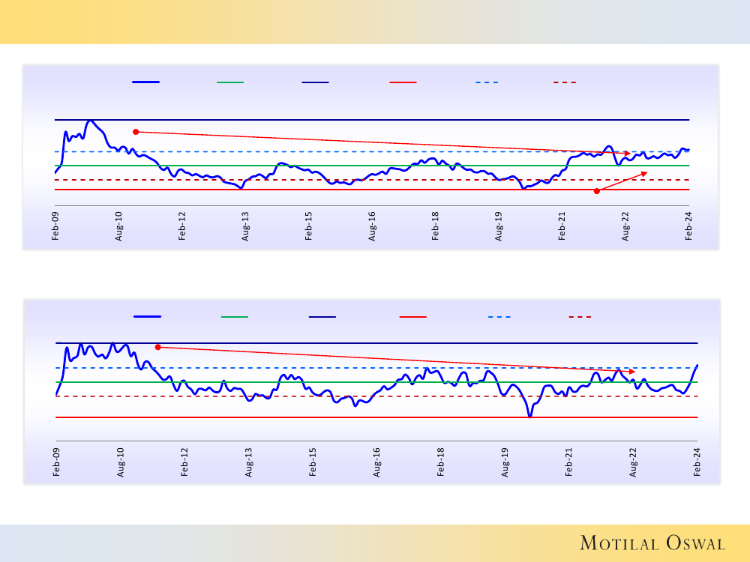Click the long red arrow's arrowhead in bottom chart
The height and width of the screenshot is (562, 750).
pyautogui.click(x=632, y=372)
